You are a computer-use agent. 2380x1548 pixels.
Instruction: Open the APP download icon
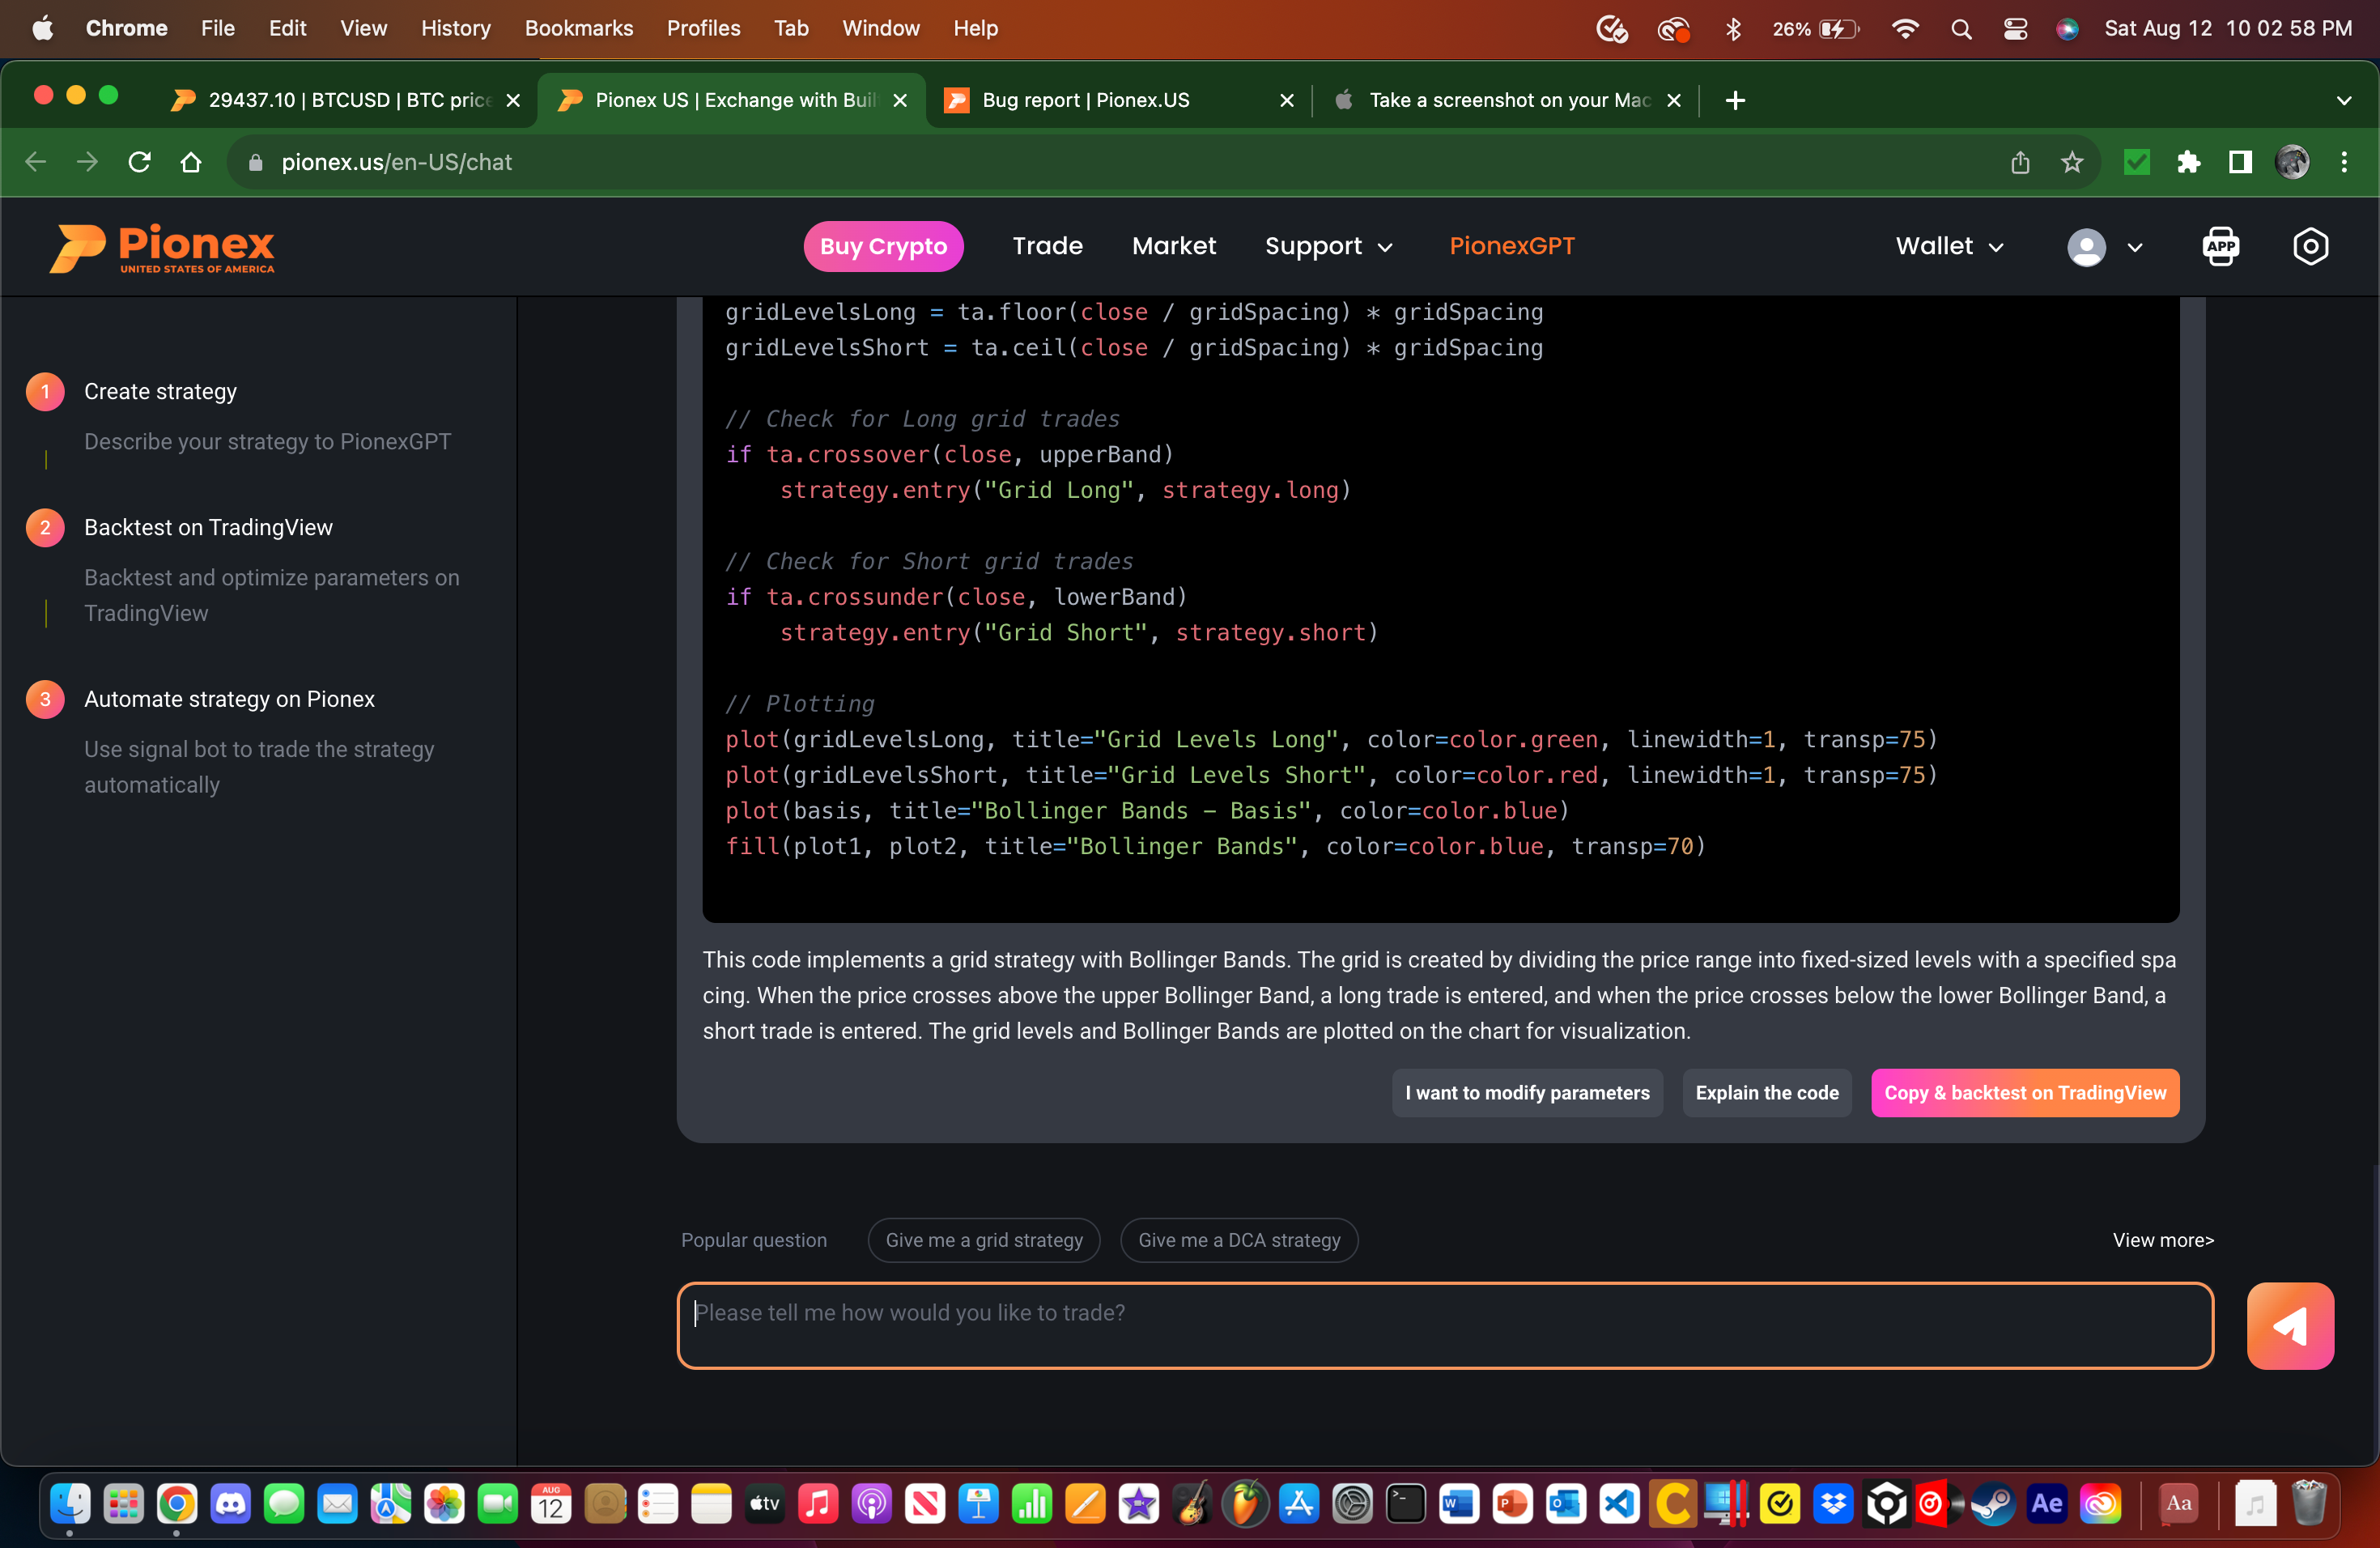(2221, 246)
